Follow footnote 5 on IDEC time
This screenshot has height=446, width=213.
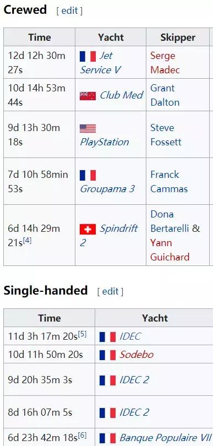click(83, 334)
